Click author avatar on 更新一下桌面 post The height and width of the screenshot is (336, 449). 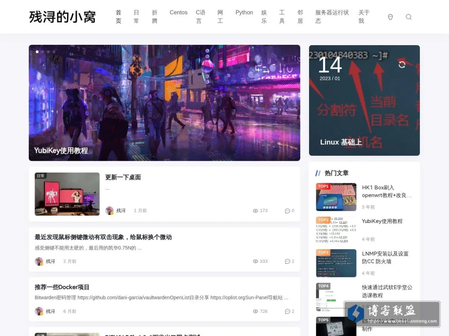(x=109, y=211)
